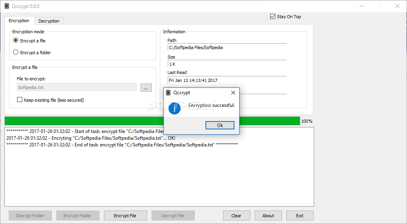Minimize the Qccrypt main window

pos(361,6)
